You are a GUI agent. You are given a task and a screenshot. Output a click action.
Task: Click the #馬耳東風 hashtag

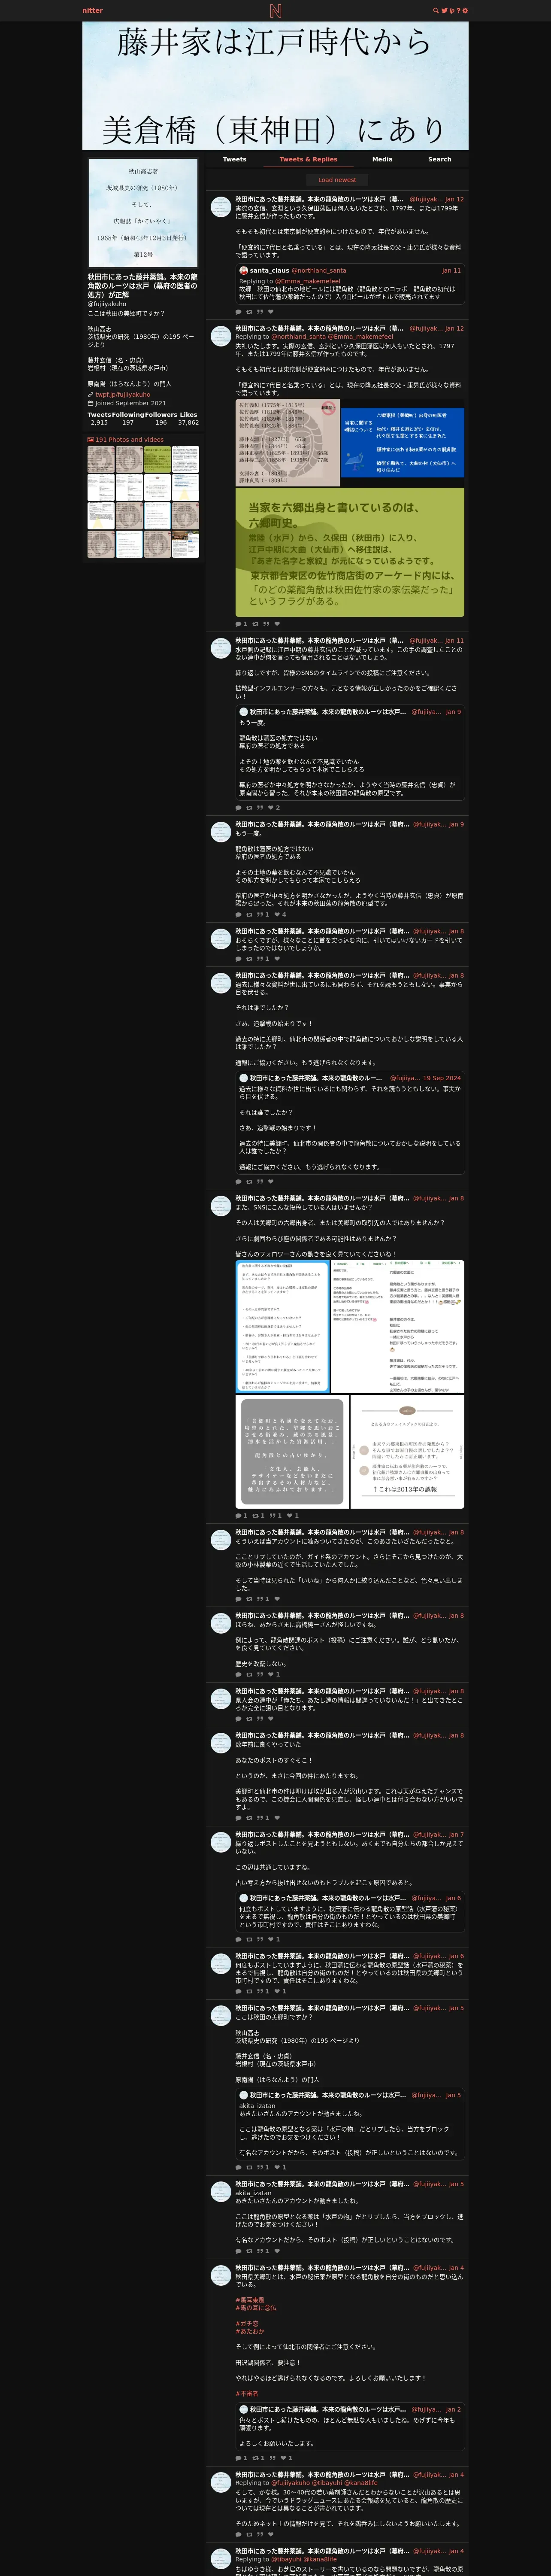(x=250, y=2300)
